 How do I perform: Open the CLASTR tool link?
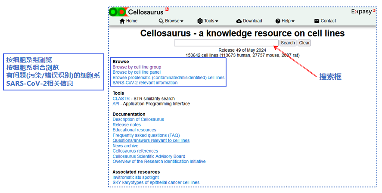click(x=121, y=99)
